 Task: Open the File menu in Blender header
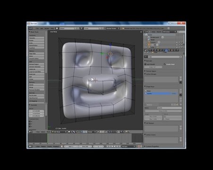(x=37, y=28)
